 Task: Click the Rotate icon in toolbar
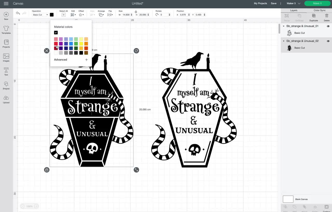(157, 15)
